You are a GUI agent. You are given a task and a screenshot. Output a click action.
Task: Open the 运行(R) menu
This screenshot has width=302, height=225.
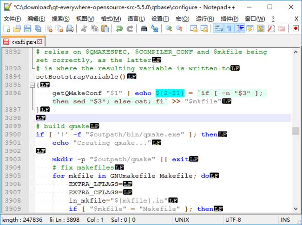pos(205,19)
